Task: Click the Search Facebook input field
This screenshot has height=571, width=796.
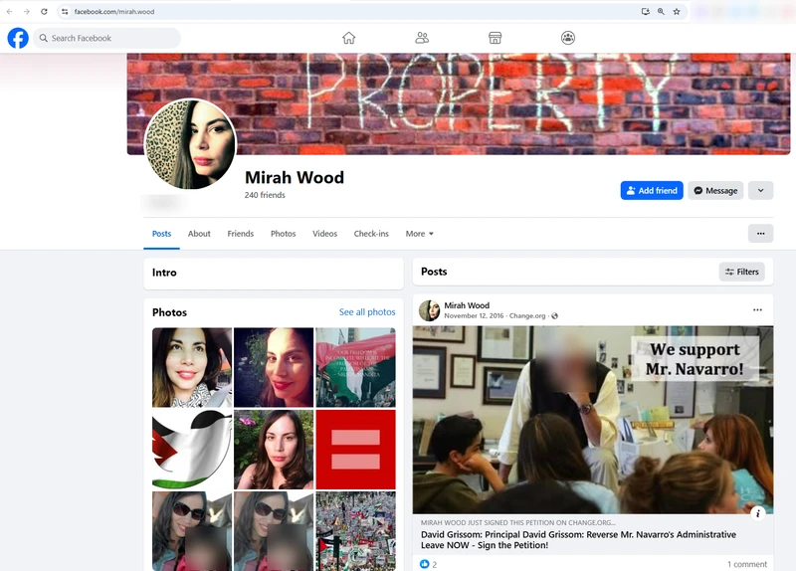Action: click(x=109, y=38)
